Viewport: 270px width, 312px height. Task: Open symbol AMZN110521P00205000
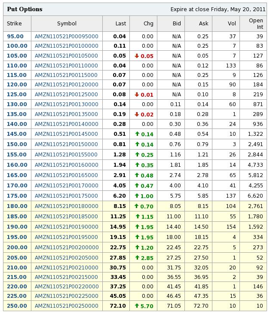[x=67, y=258]
